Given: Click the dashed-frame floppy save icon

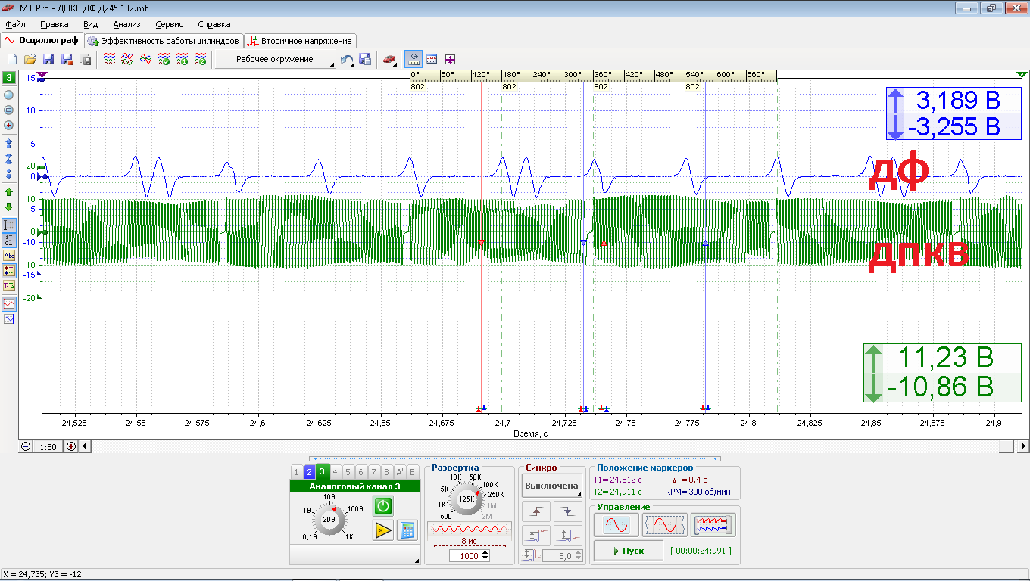Looking at the screenshot, I should (85, 59).
